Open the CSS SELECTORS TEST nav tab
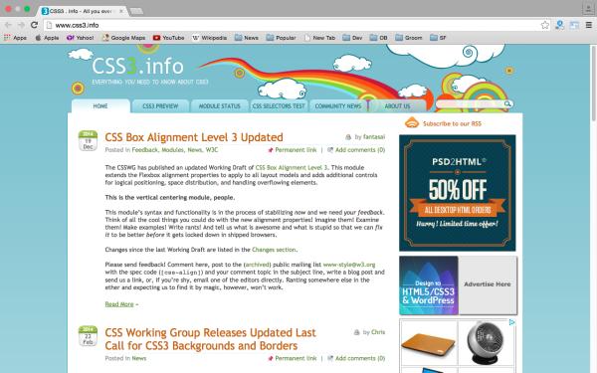Screen dimensions: 597x373 click(x=279, y=105)
